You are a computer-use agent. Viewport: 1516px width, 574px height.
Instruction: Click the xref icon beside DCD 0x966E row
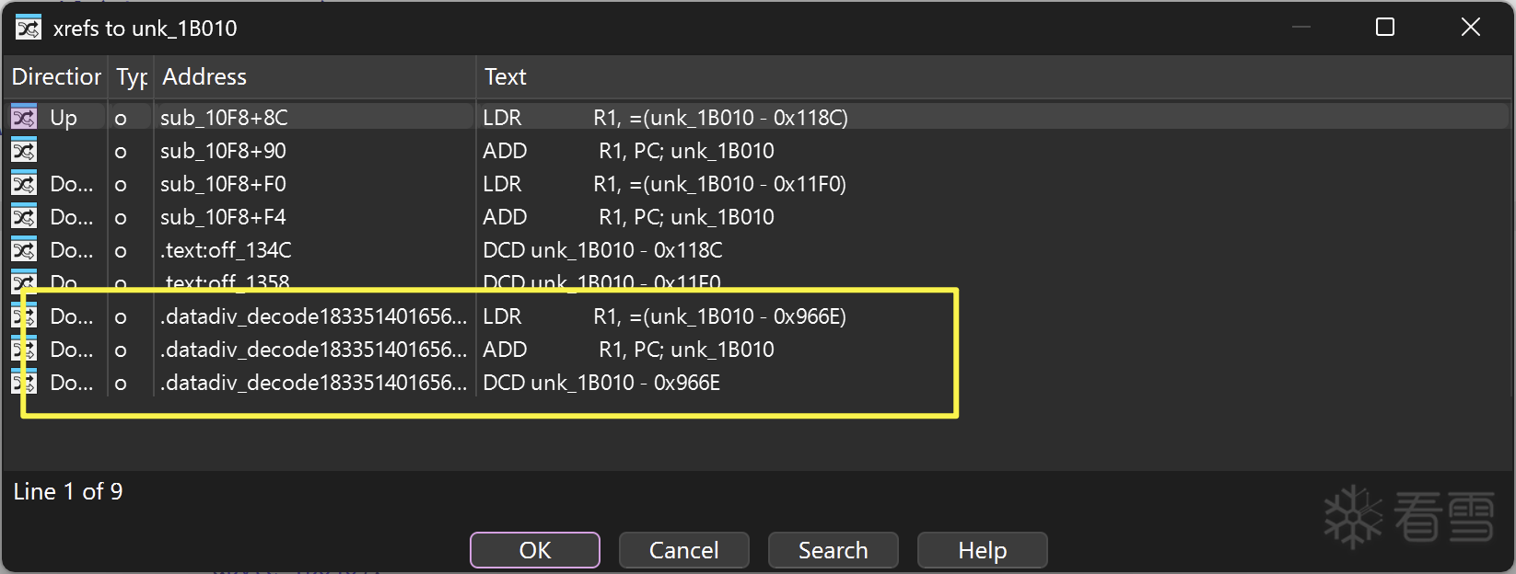[x=24, y=383]
